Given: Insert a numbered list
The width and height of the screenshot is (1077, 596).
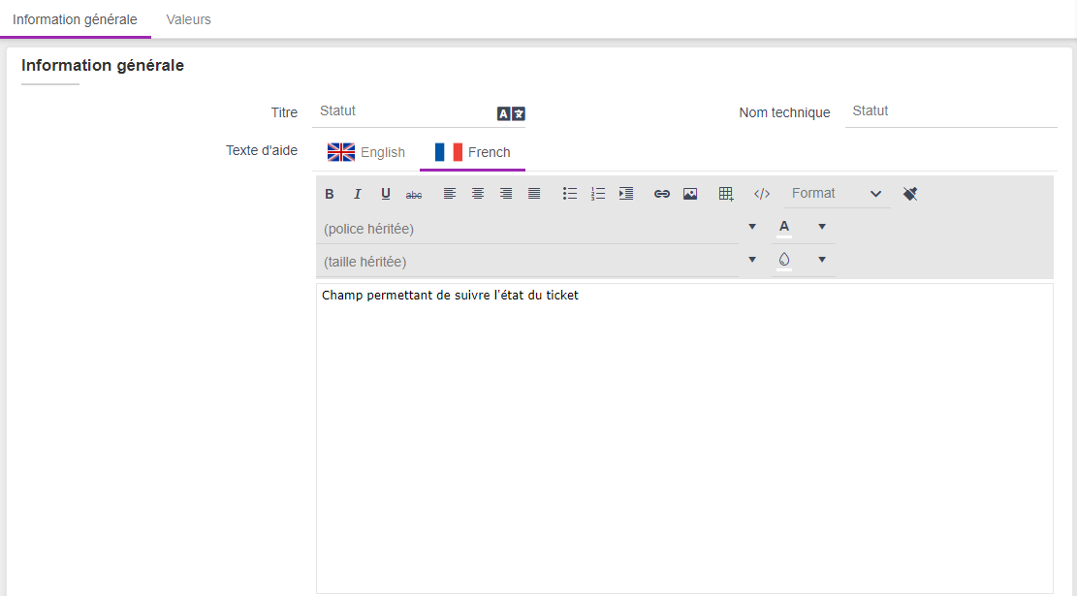Looking at the screenshot, I should pos(598,194).
